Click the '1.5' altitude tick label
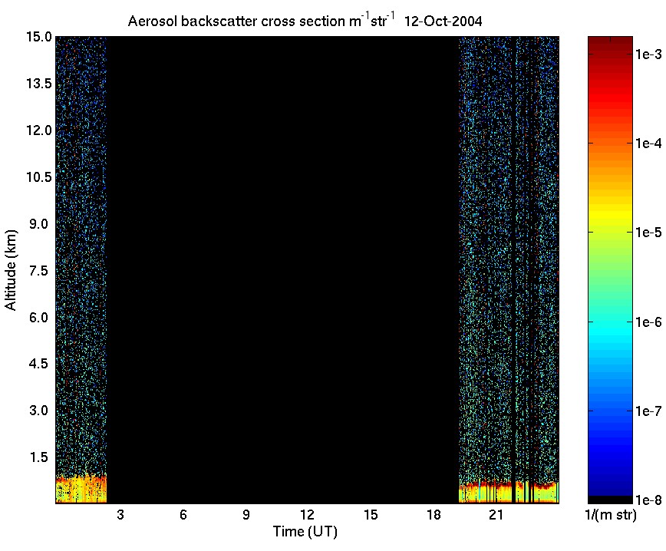Image resolution: width=666 pixels, height=551 pixels. (39, 457)
